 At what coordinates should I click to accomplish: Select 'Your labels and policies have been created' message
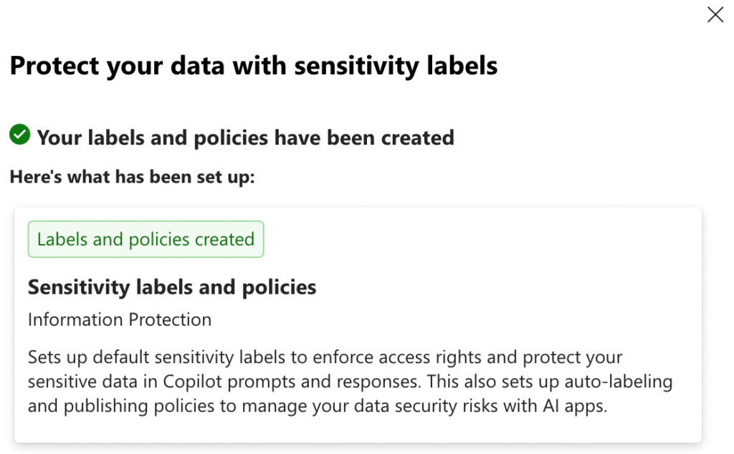245,137
